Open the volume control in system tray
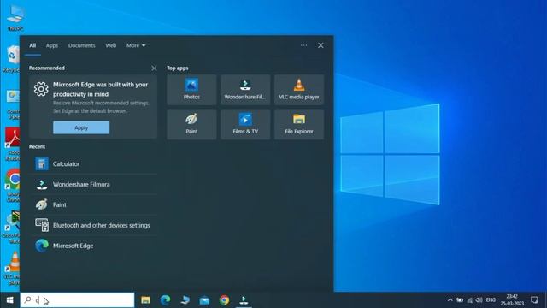This screenshot has height=308, width=547. (479, 300)
